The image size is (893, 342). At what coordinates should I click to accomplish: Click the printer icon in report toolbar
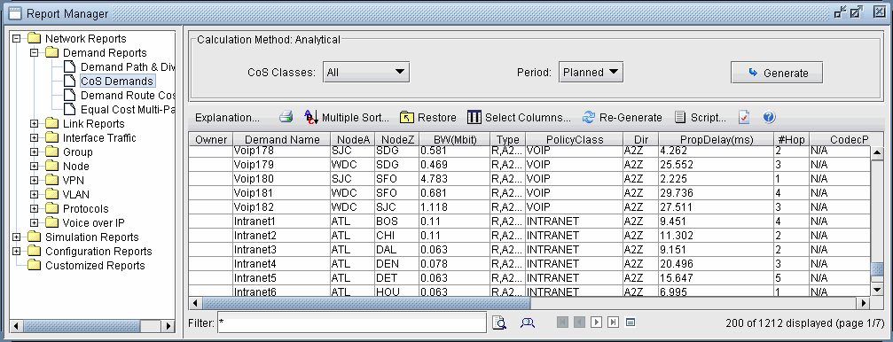(x=286, y=117)
